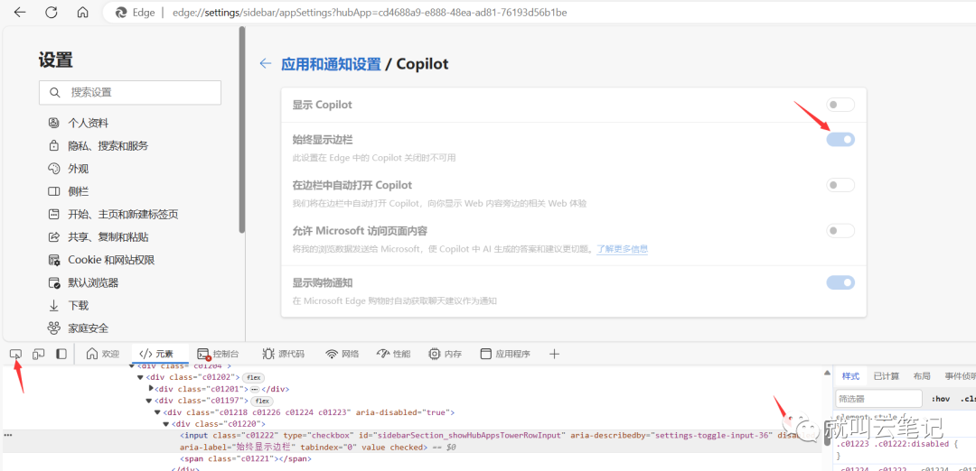Click the 侧栏 sidebar icon

54,191
